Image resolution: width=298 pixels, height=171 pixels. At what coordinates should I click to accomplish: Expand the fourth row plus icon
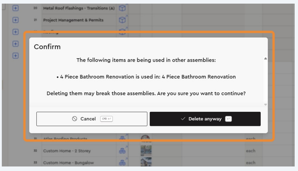tap(14, 44)
